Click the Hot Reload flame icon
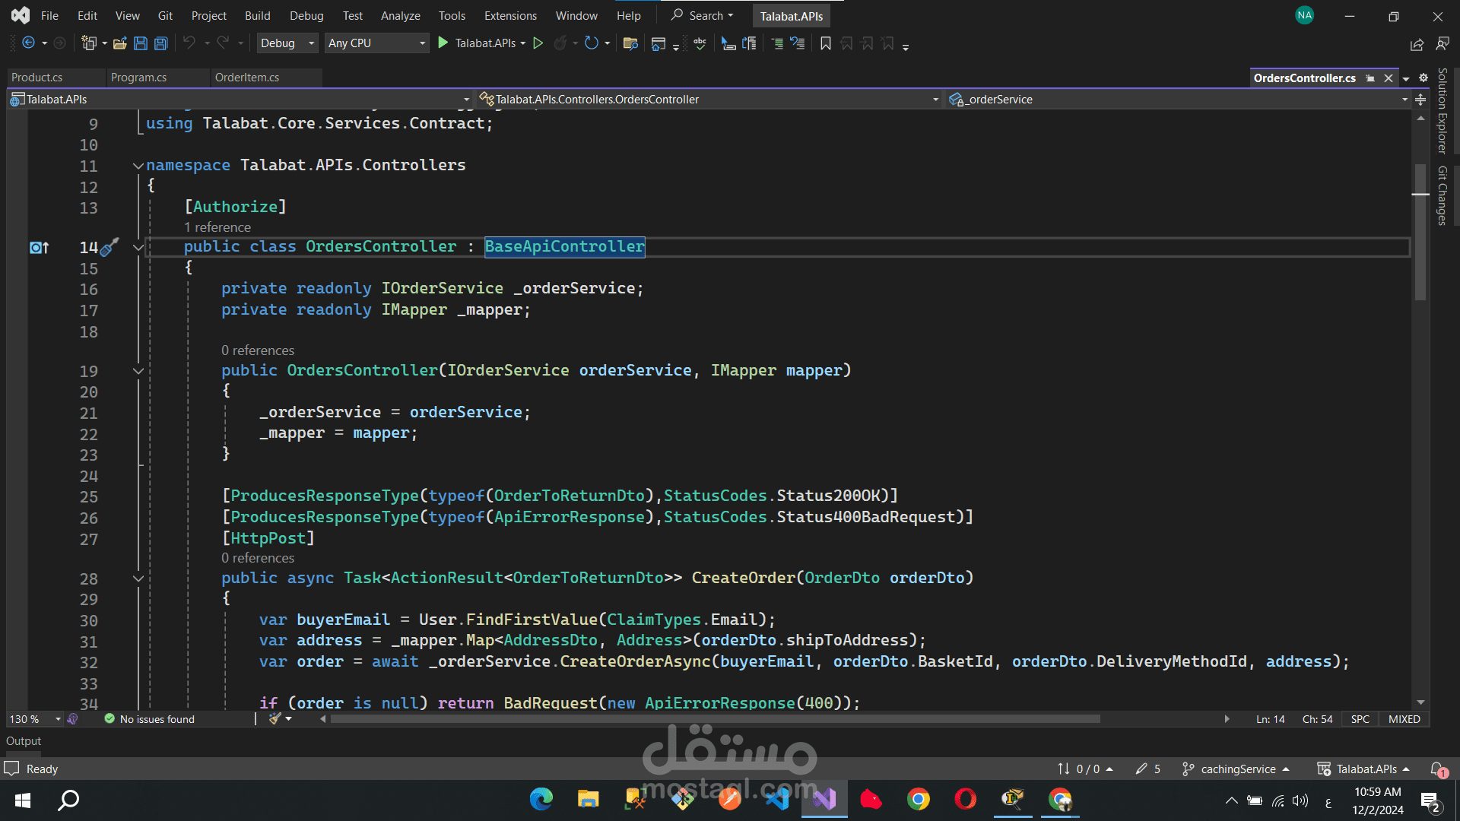 pyautogui.click(x=560, y=43)
